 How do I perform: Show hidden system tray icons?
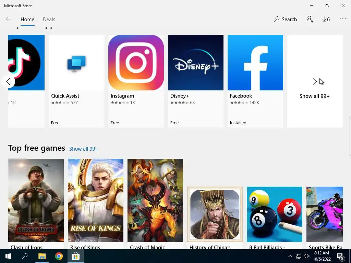click(290, 256)
